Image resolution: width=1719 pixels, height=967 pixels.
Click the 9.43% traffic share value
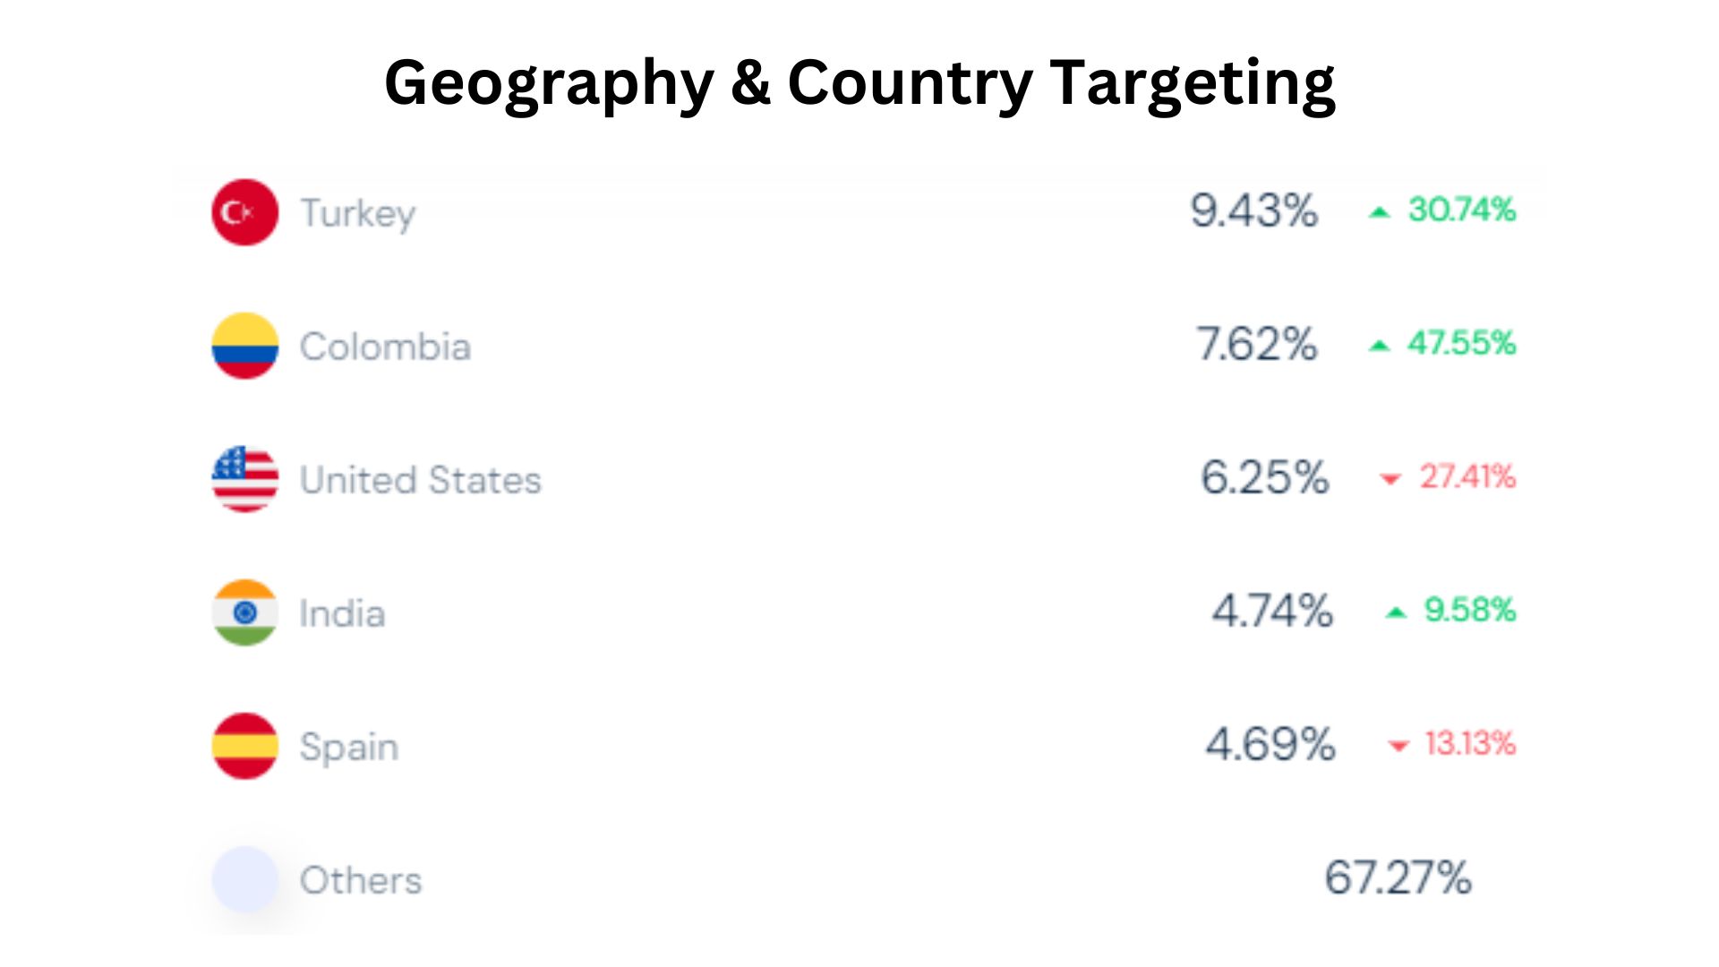1253,211
